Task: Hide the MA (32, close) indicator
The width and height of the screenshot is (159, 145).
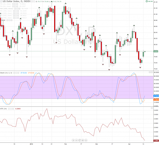Action: point(13,4)
